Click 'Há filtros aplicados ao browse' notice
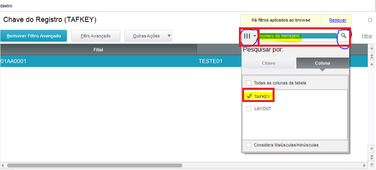This screenshot has height=170, width=376. (x=281, y=20)
